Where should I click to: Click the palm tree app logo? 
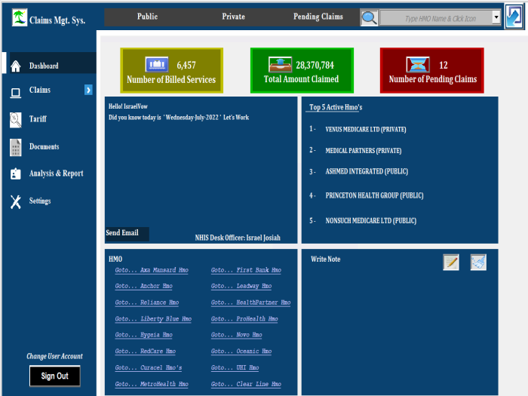(19, 17)
